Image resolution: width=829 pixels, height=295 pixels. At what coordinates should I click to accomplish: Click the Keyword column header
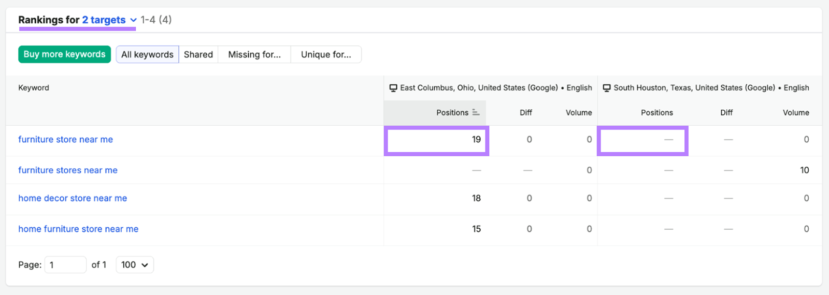tap(34, 87)
